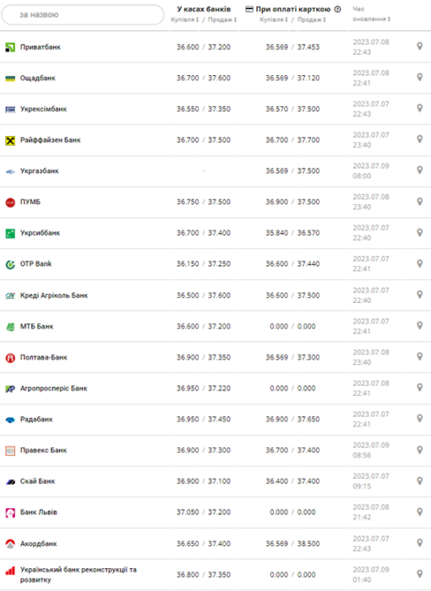431x591 pixels.
Task: Sort by Продаж under У касах банків
Action: [x=222, y=19]
